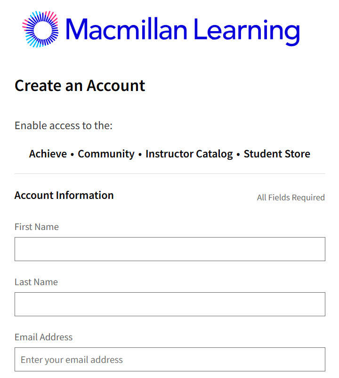The width and height of the screenshot is (339, 378).
Task: Click the Last Name field label
Action: 36,282
